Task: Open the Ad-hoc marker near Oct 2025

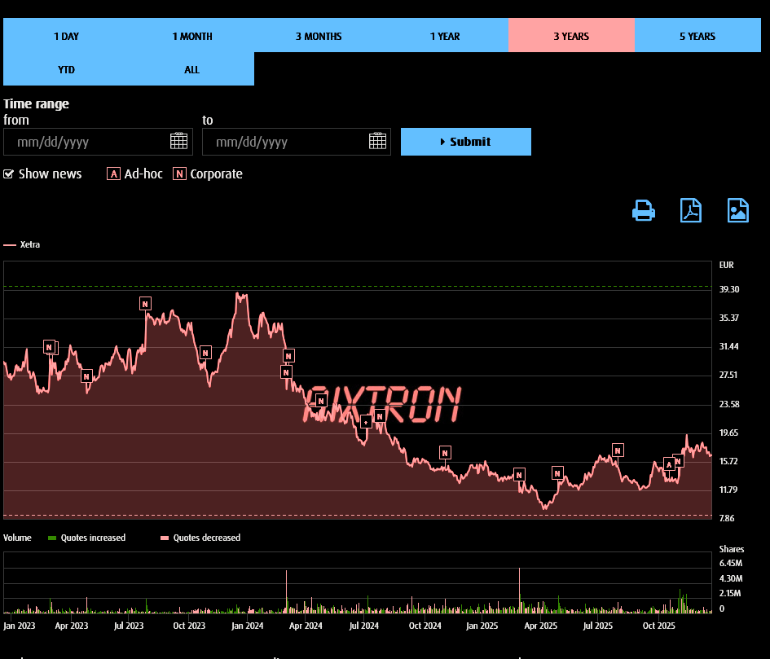Action: point(669,464)
